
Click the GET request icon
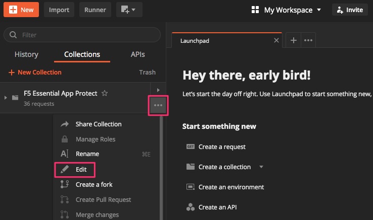pos(191,146)
